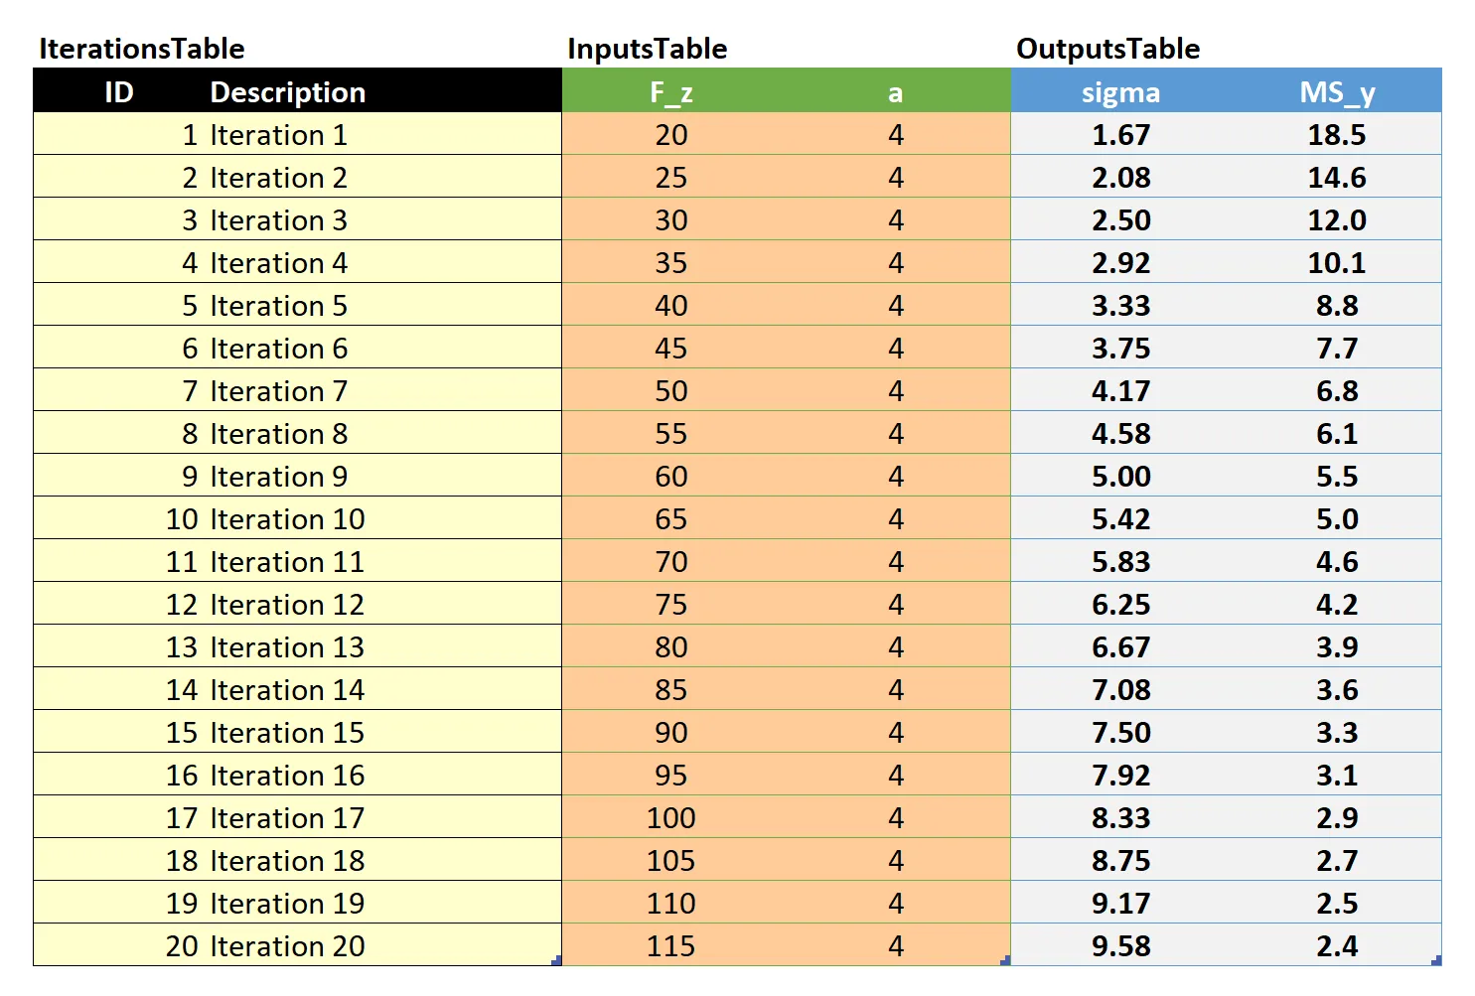Click the MS_y column header
Screen dimensions: 1475x996
click(1335, 91)
